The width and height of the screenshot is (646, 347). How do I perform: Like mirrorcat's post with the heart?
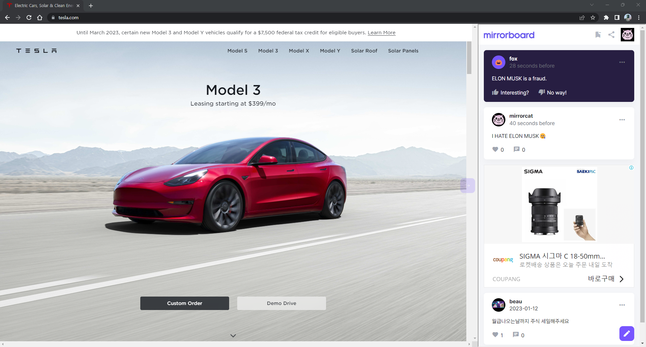click(495, 149)
